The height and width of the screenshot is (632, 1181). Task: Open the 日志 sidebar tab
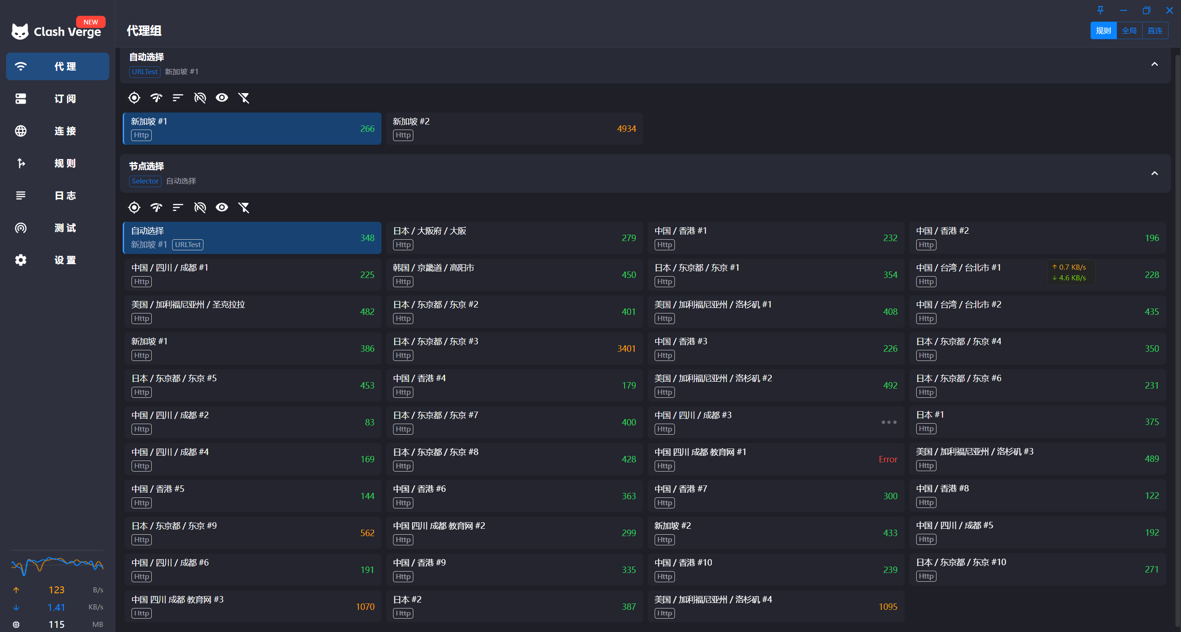click(58, 195)
